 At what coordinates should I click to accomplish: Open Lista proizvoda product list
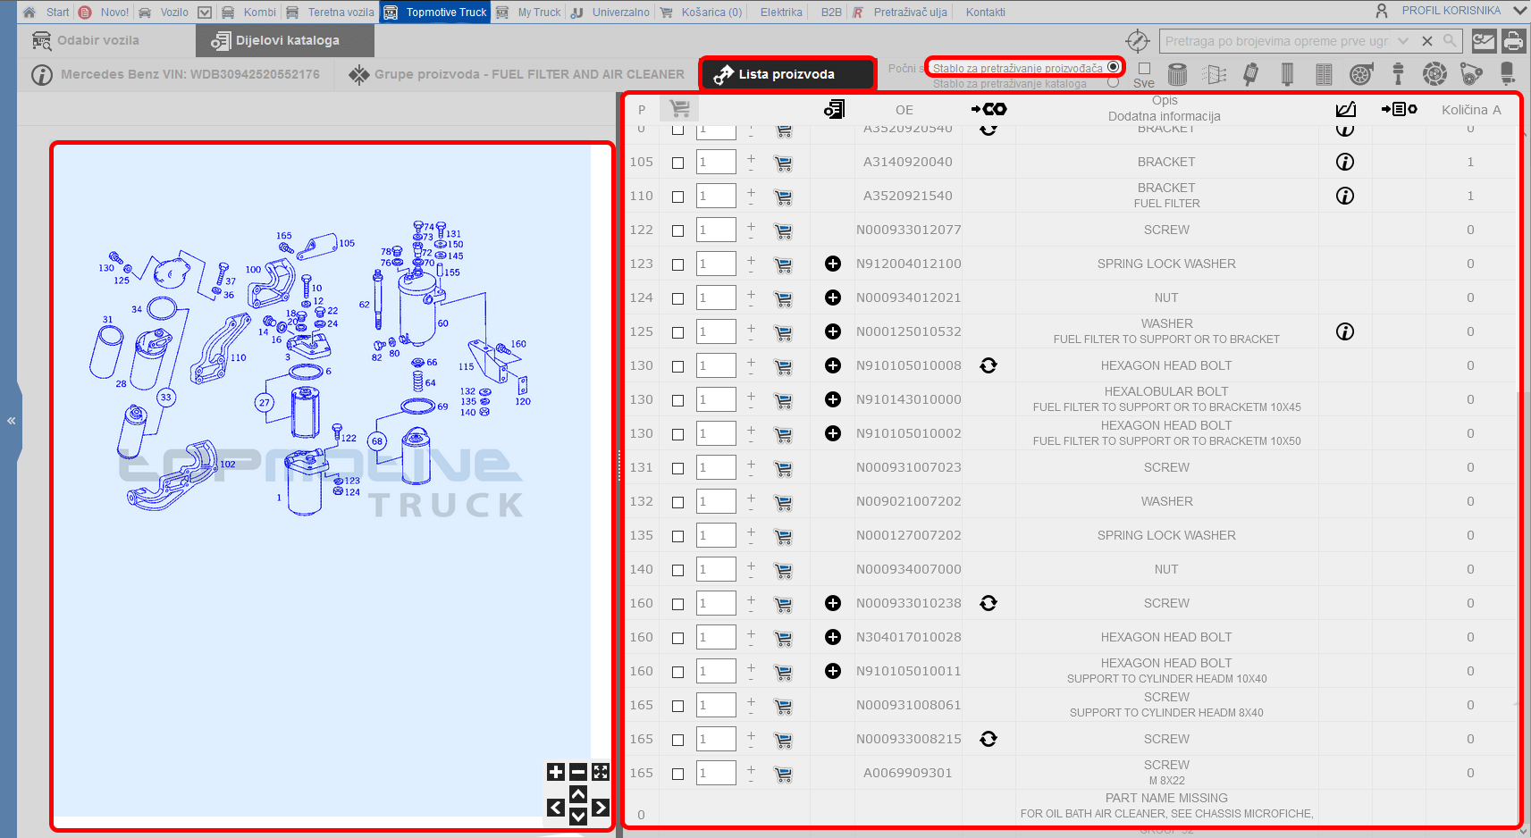(x=787, y=74)
